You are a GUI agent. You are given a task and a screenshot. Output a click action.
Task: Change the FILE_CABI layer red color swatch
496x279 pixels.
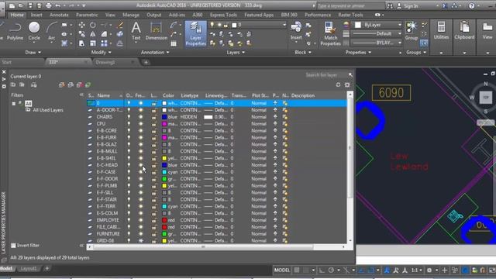coord(164,227)
